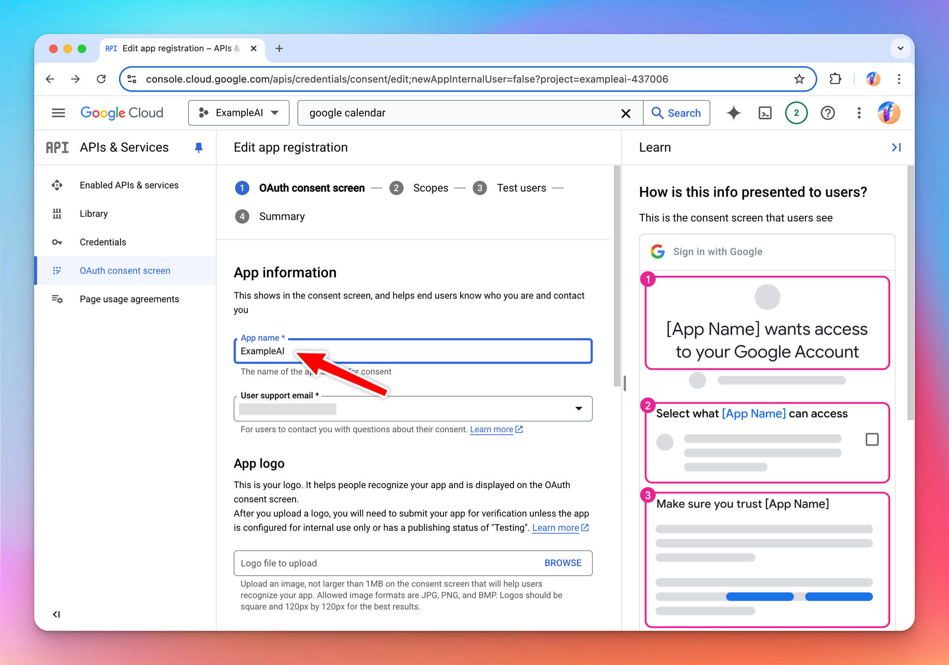
Task: Click the API icon beside APIs & Services
Action: (57, 147)
